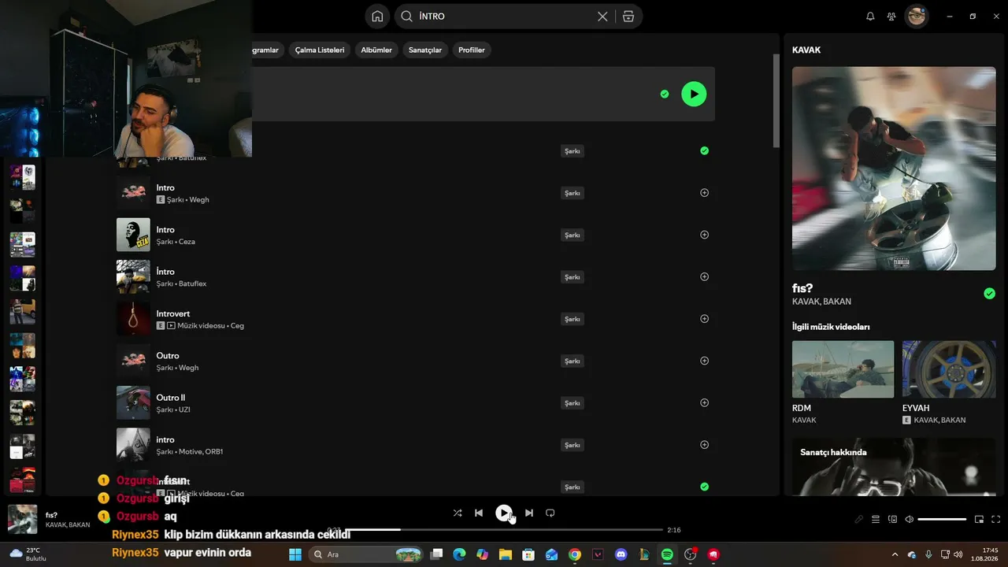Switch to the Çalma Listeleri filter
This screenshot has width=1008, height=567.
point(320,50)
